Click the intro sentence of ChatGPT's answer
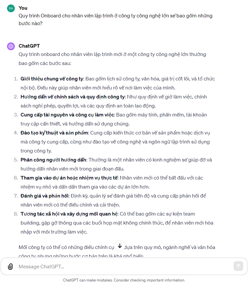This screenshot has height=285, width=249. pyautogui.click(x=112, y=59)
